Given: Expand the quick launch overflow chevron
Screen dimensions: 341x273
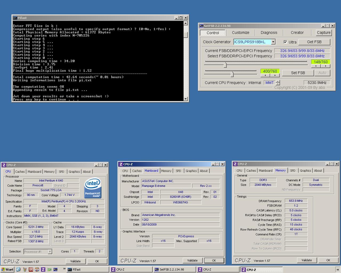Looking at the screenshot, I should (x=64, y=269).
